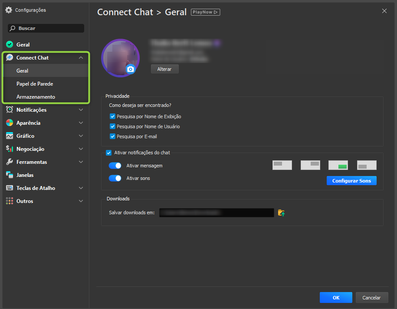Toggle Ativar notificações do chat checkbox
This screenshot has height=309, width=397.
tap(108, 153)
